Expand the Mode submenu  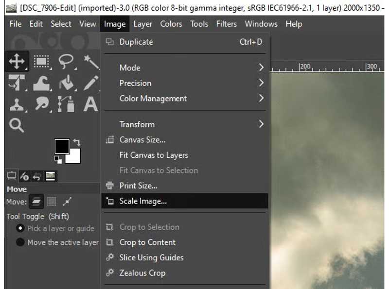pyautogui.click(x=185, y=68)
